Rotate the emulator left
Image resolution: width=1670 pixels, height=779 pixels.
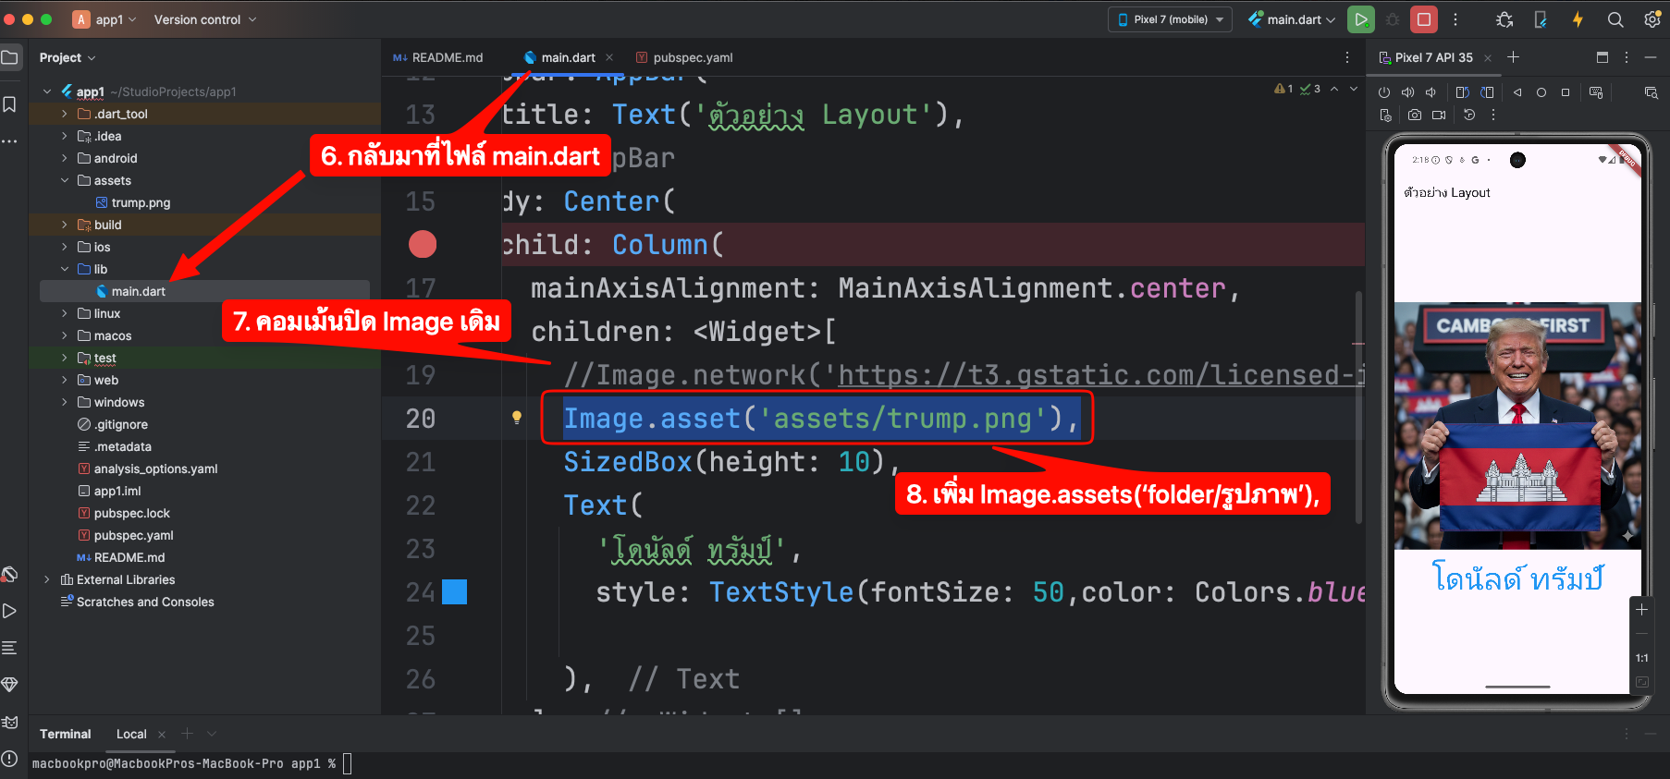[1462, 92]
